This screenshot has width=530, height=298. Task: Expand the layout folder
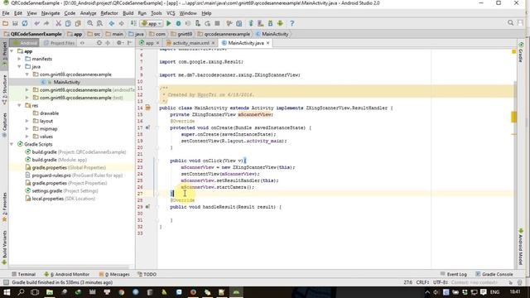click(x=27, y=121)
